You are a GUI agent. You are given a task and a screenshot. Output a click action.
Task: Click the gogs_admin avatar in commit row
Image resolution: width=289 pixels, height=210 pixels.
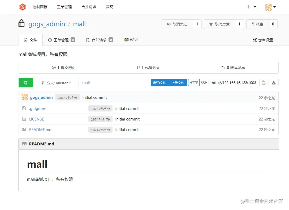(25, 97)
